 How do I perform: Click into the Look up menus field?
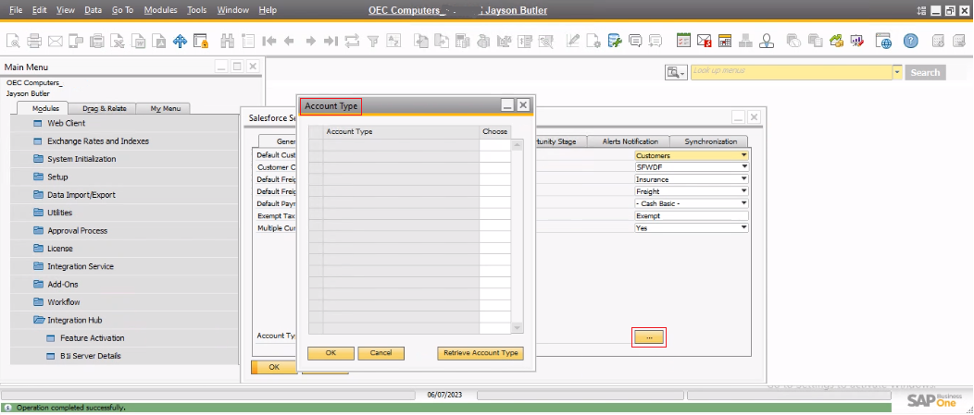coord(790,72)
